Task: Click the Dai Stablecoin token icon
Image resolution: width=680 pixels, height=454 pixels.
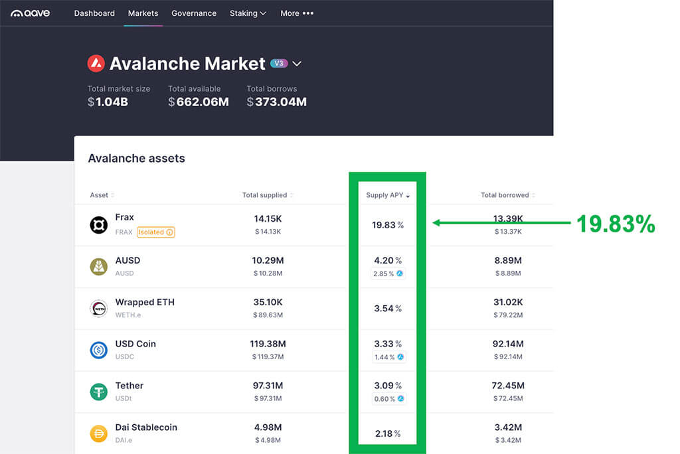Action: [99, 434]
